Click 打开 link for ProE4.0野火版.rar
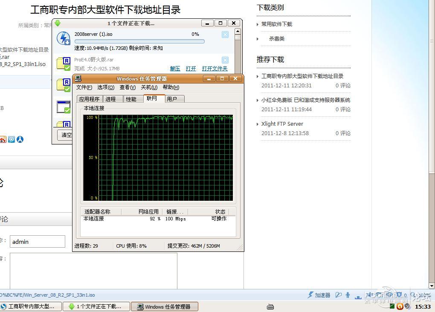This screenshot has width=435, height=312. click(x=191, y=69)
